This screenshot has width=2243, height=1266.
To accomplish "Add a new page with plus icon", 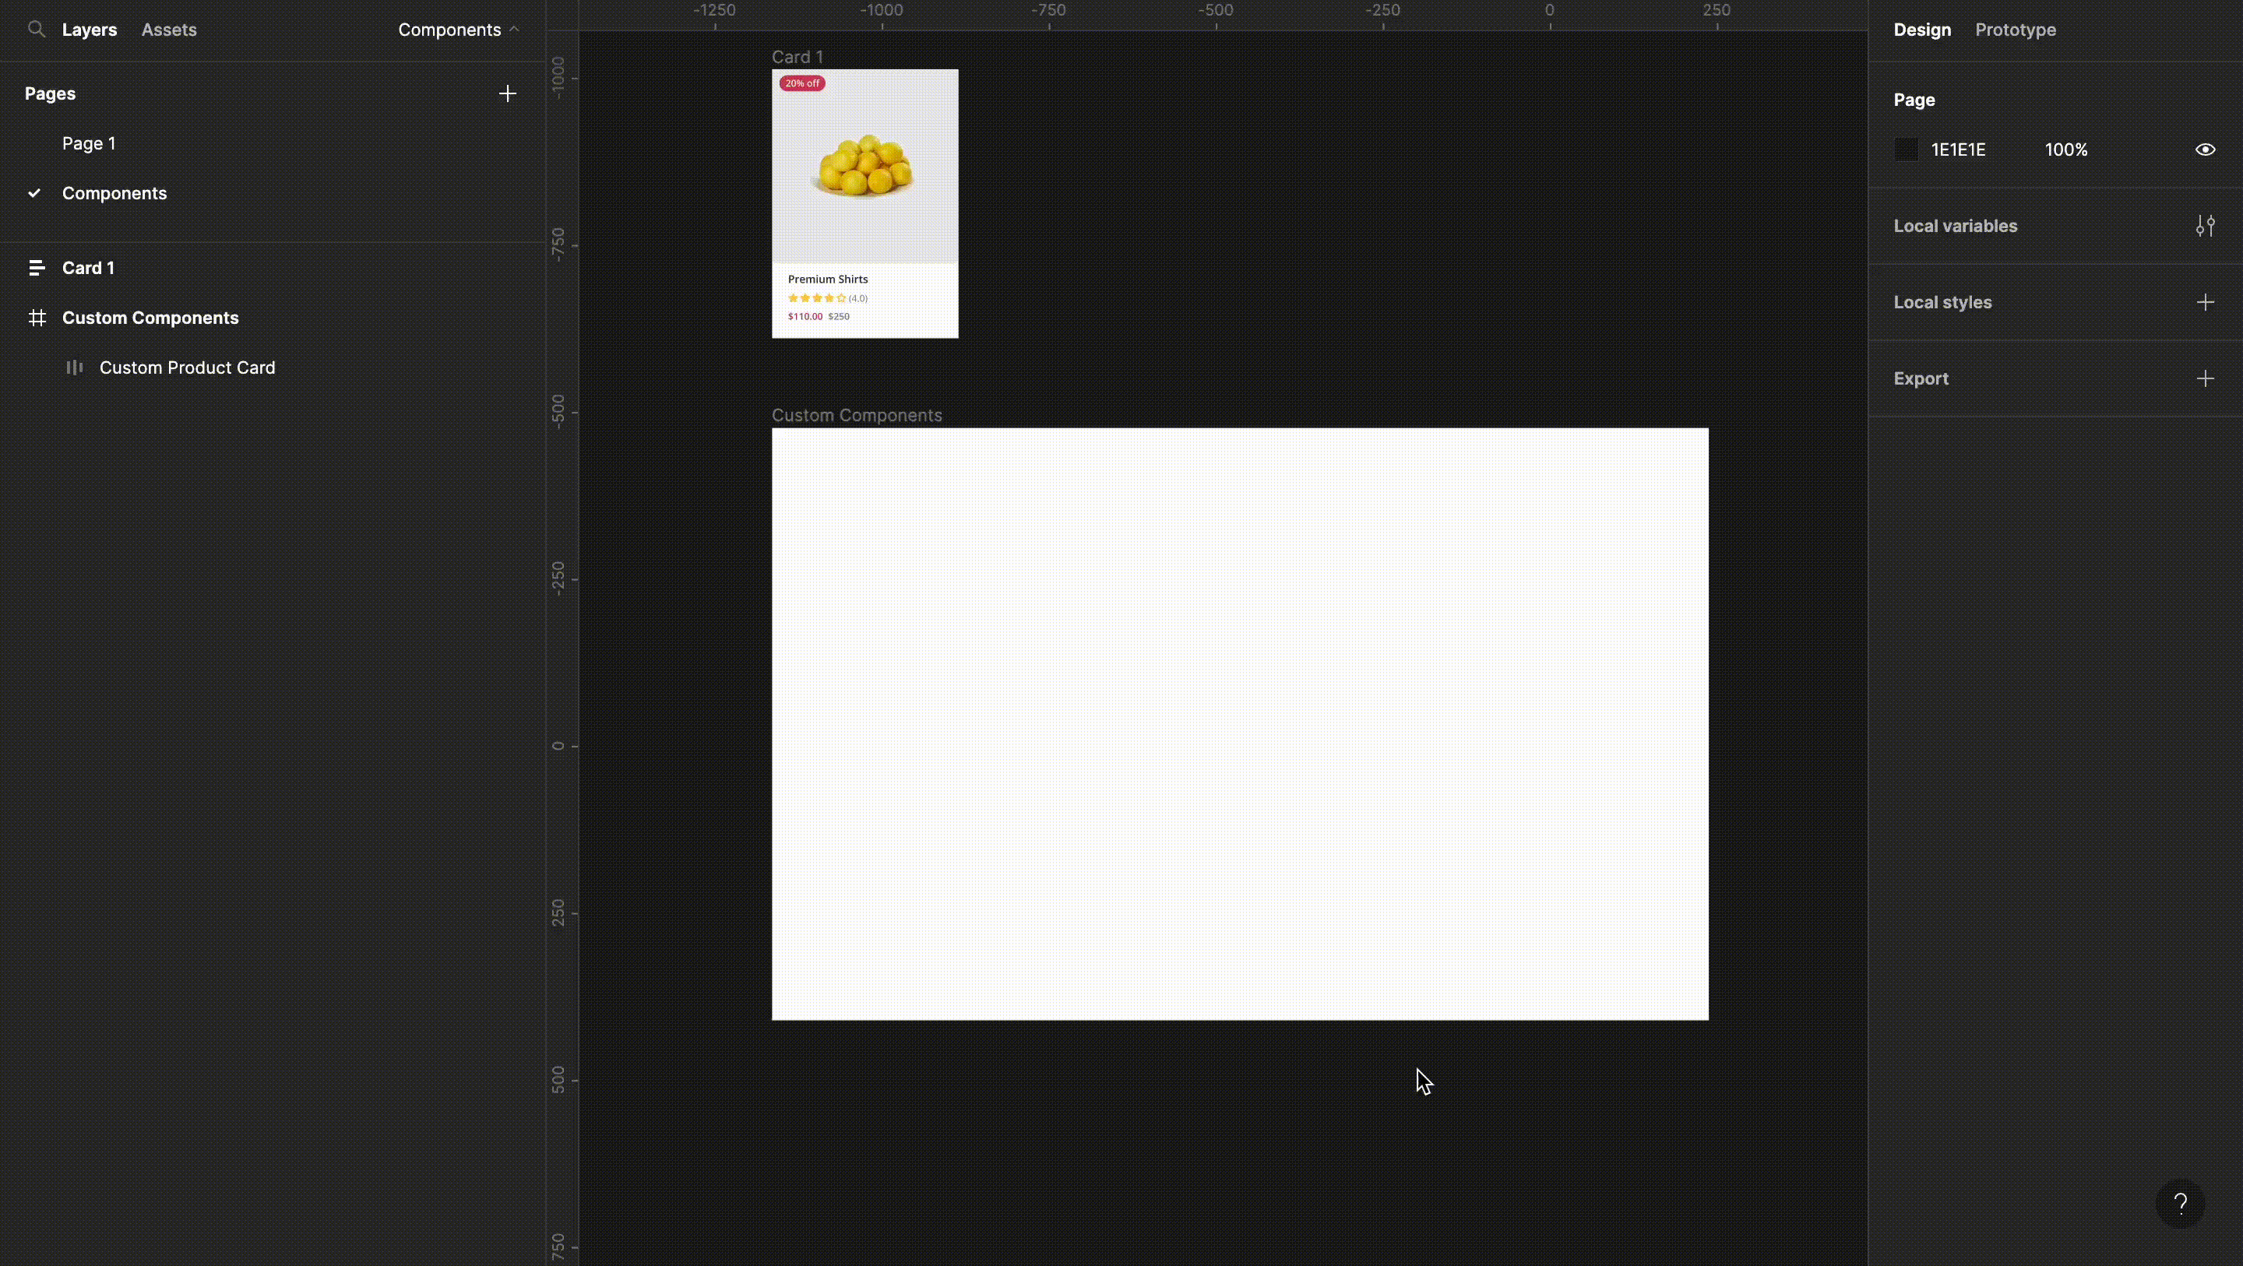I will click(x=508, y=93).
